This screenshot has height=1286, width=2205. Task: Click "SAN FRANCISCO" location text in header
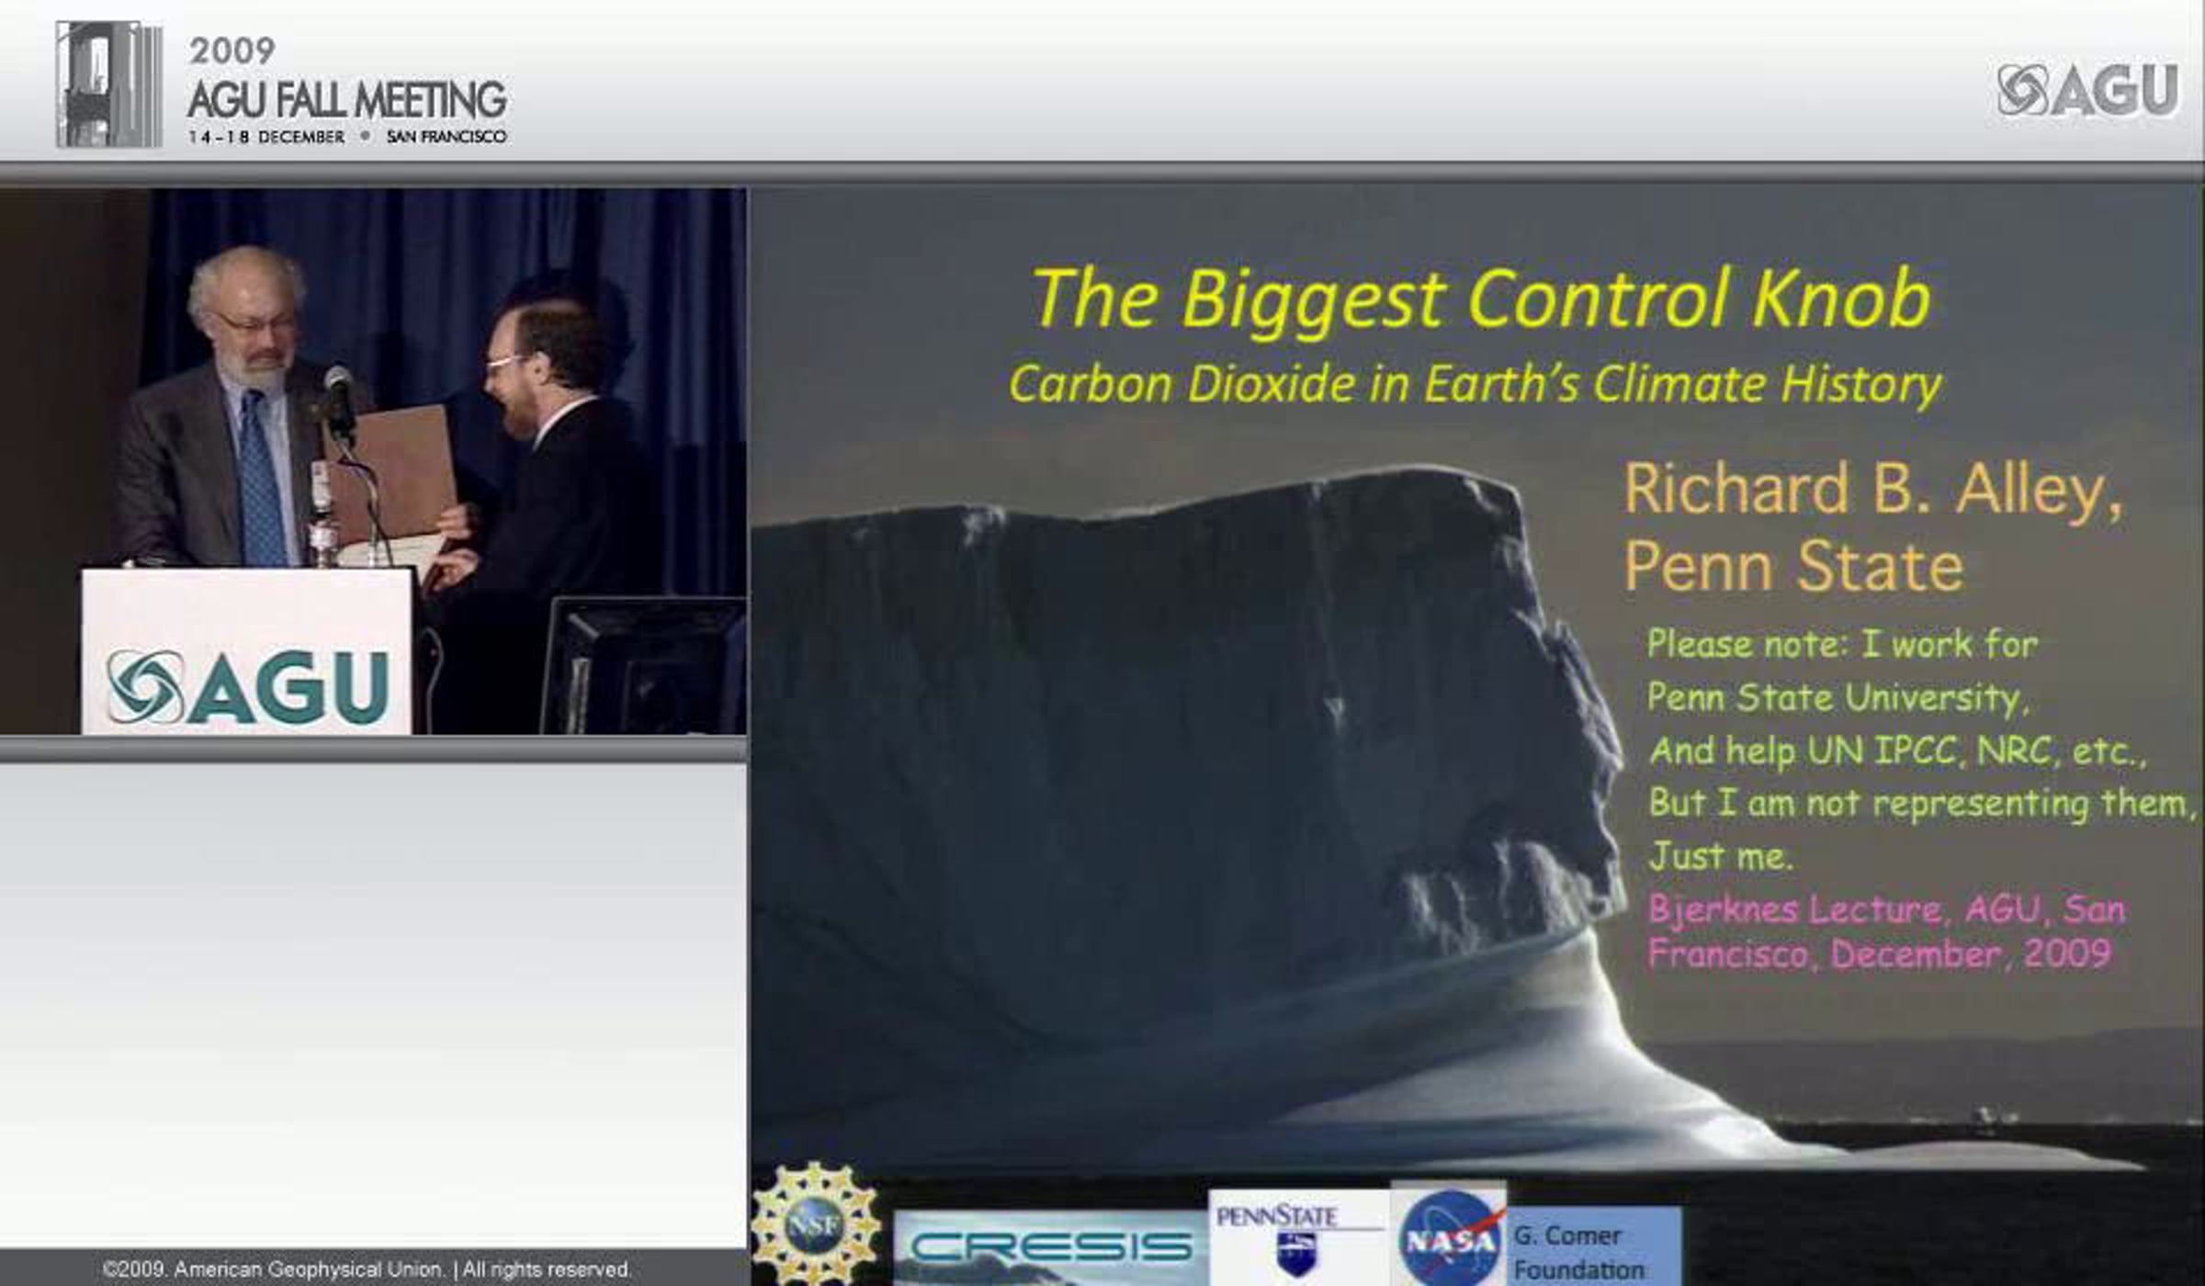tap(447, 137)
